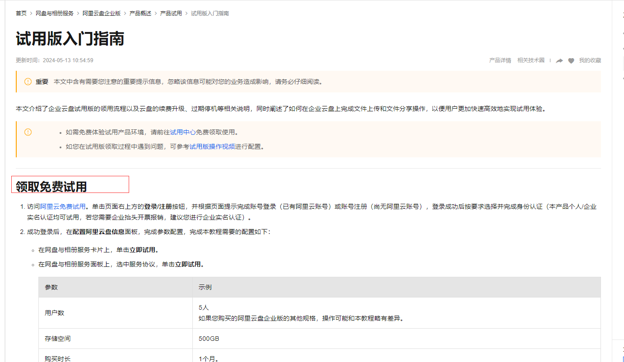Click the 试用版入门指南 breadcrumb item

coord(210,14)
